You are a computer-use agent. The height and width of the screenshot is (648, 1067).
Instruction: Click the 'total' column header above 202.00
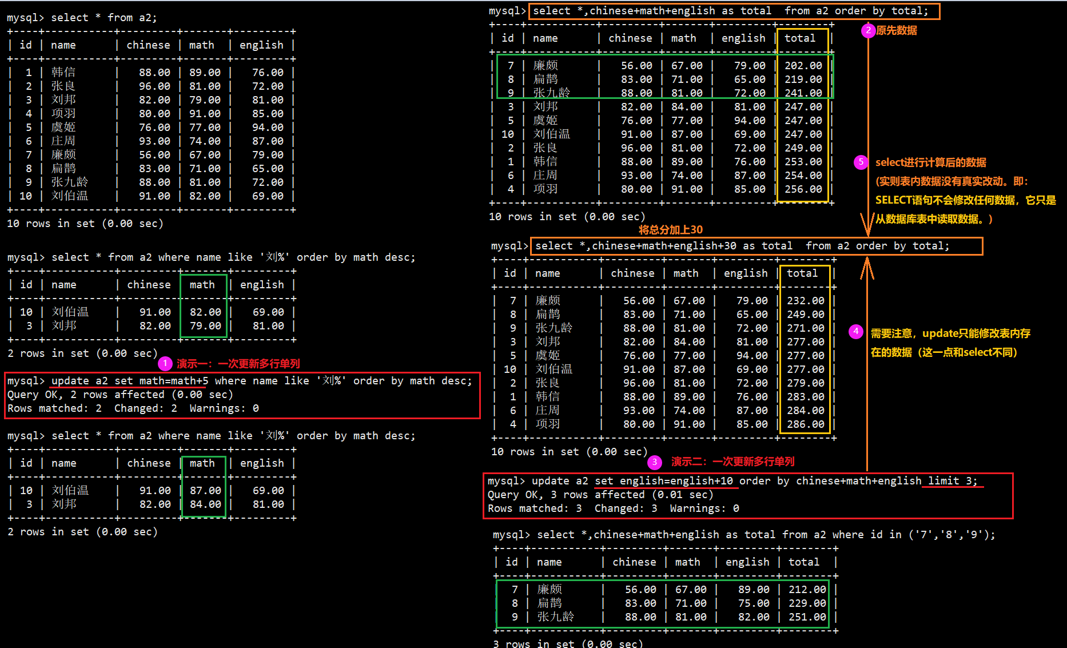(x=800, y=38)
